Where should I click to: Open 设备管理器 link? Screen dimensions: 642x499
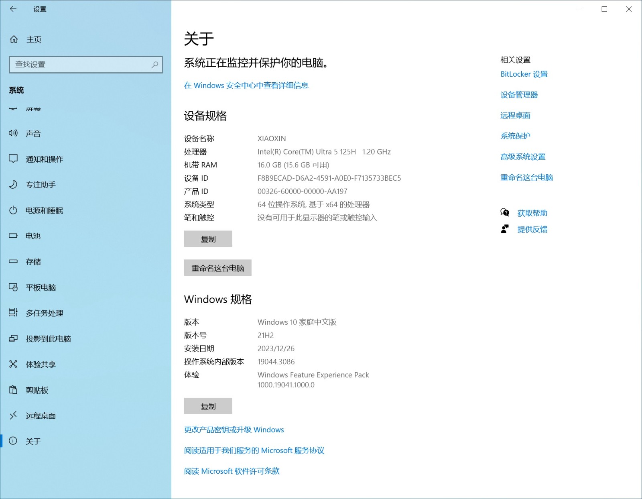tap(519, 95)
